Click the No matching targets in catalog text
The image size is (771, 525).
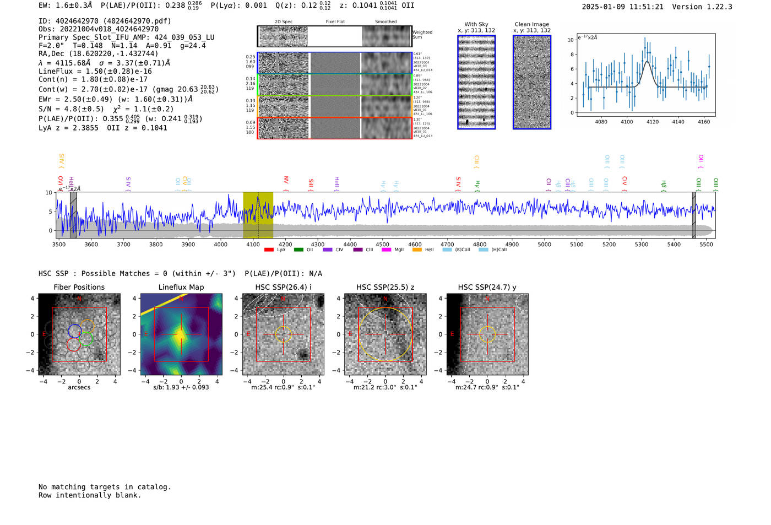[105, 487]
